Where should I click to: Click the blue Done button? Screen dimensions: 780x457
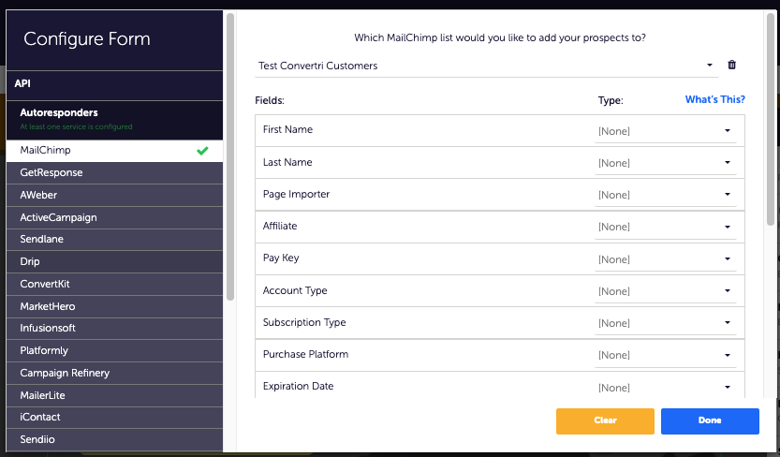(x=710, y=420)
